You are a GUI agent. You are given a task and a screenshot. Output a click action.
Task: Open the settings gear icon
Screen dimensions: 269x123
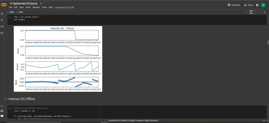point(257,5)
